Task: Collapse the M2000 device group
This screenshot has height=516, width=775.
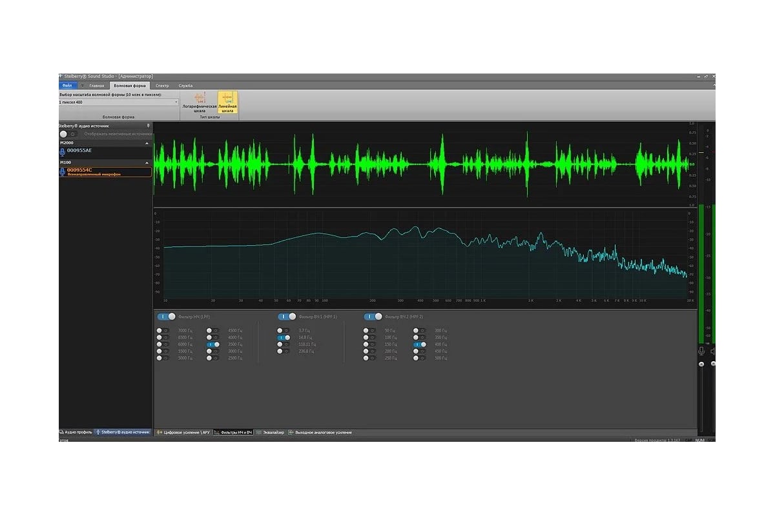Action: pyautogui.click(x=147, y=143)
